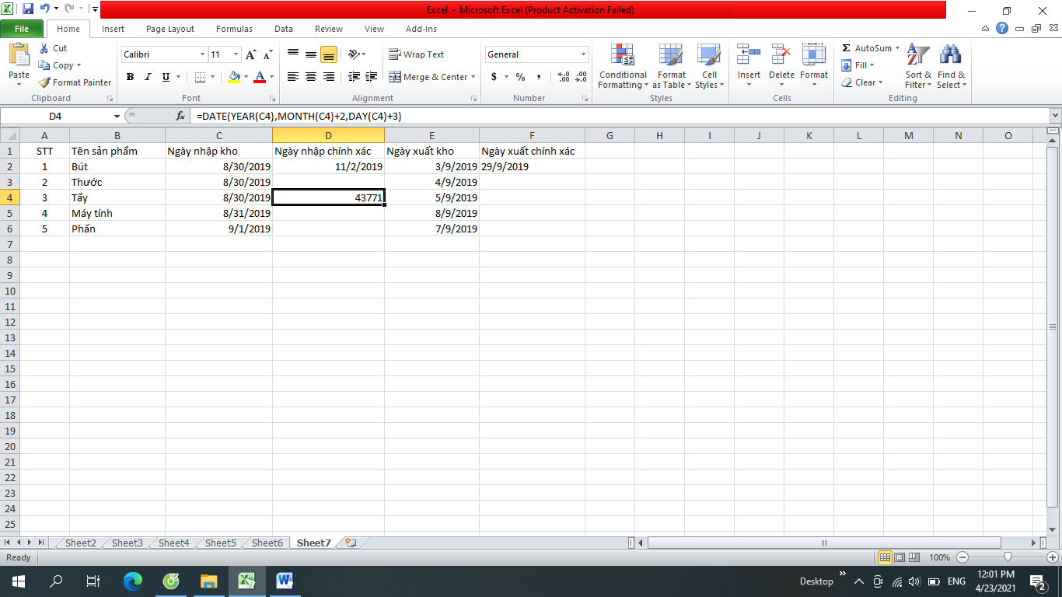The width and height of the screenshot is (1062, 597).
Task: Switch to the Data tab
Action: 284,29
